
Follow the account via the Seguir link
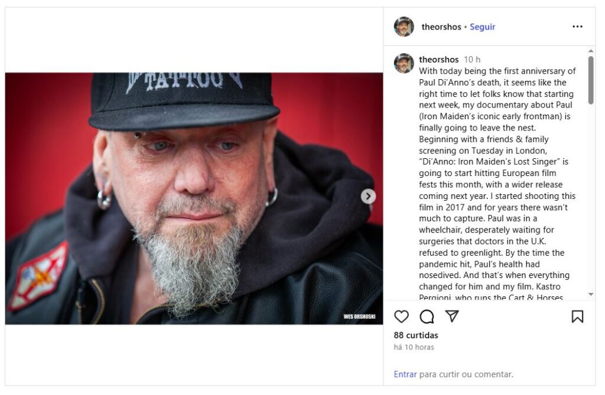(x=482, y=27)
